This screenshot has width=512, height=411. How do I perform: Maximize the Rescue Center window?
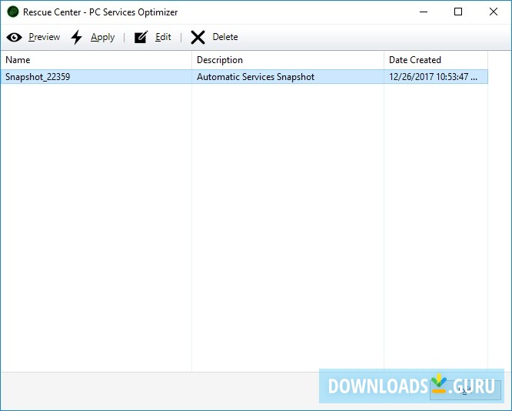(458, 12)
